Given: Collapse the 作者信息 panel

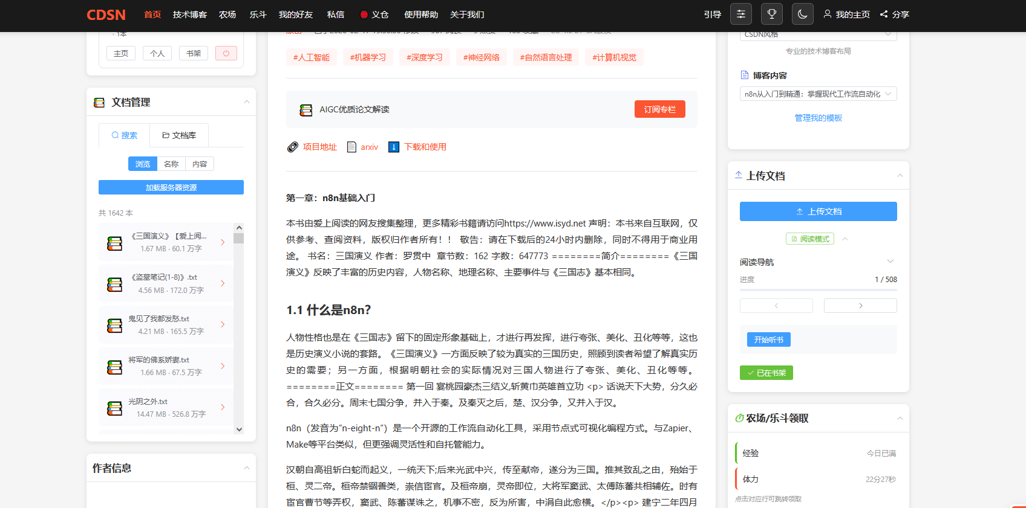Looking at the screenshot, I should 247,468.
